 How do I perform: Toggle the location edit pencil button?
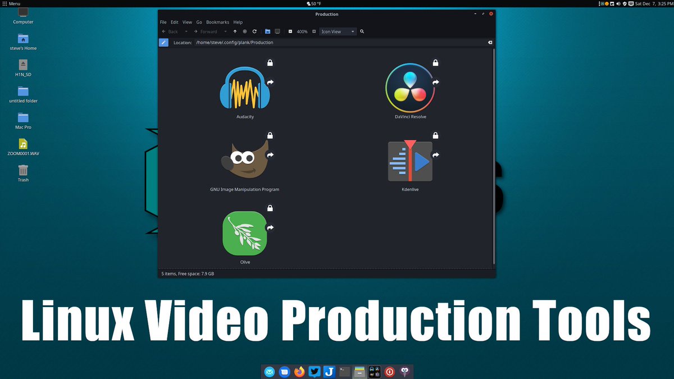(x=163, y=42)
